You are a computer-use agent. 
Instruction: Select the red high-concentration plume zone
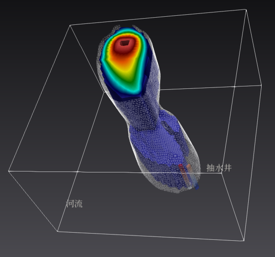[124, 46]
